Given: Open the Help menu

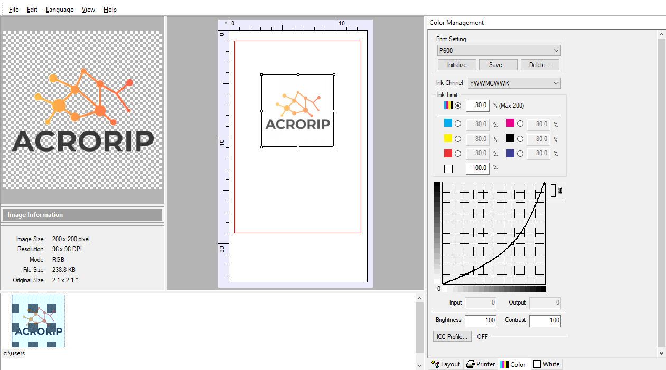Looking at the screenshot, I should click(x=110, y=10).
